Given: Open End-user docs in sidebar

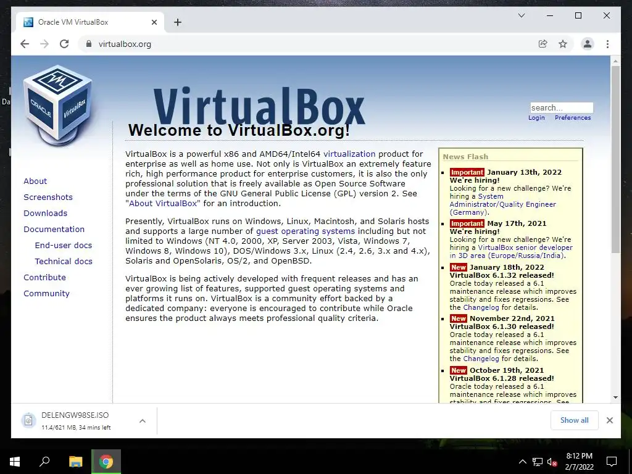Looking at the screenshot, I should point(64,246).
